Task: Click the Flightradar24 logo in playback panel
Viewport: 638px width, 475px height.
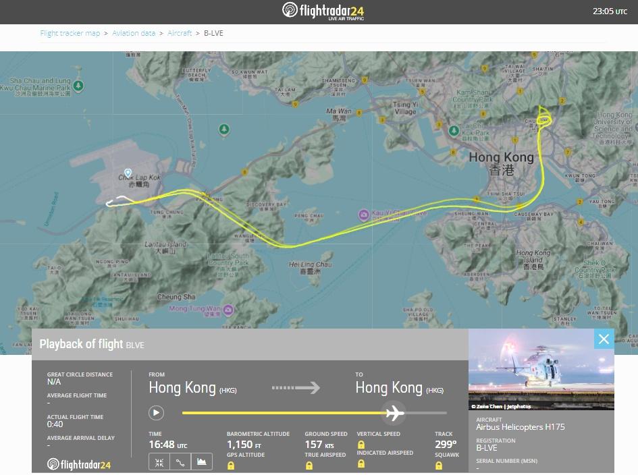Action: 79,464
